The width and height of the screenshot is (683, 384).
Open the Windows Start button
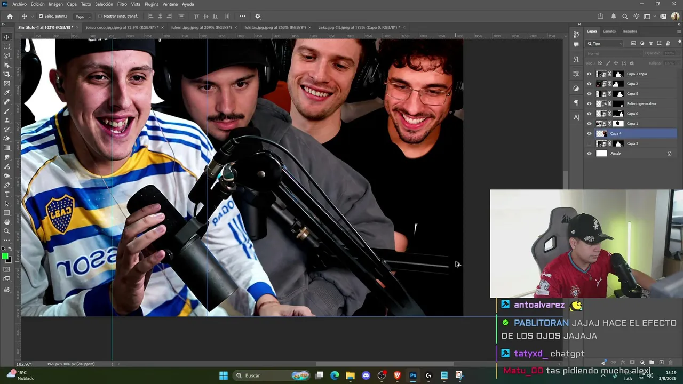pos(224,375)
